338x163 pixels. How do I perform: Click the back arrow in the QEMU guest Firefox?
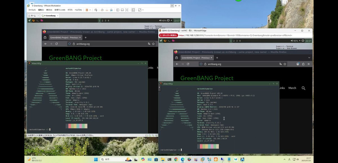177,64
